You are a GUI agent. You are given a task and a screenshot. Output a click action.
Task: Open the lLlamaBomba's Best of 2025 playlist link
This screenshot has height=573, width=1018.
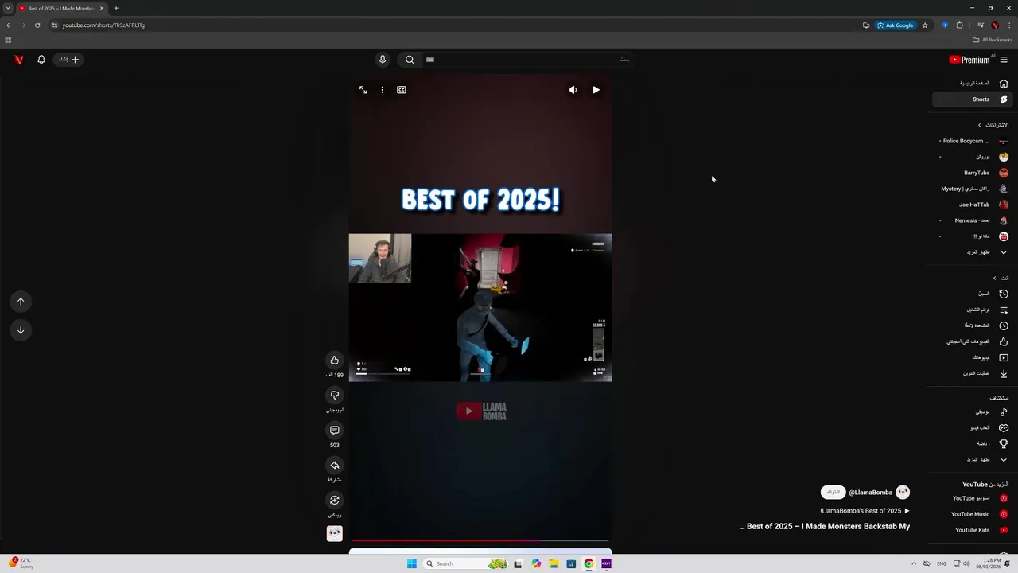pos(865,511)
